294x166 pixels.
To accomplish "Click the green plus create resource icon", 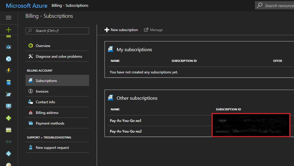I will [9, 30].
